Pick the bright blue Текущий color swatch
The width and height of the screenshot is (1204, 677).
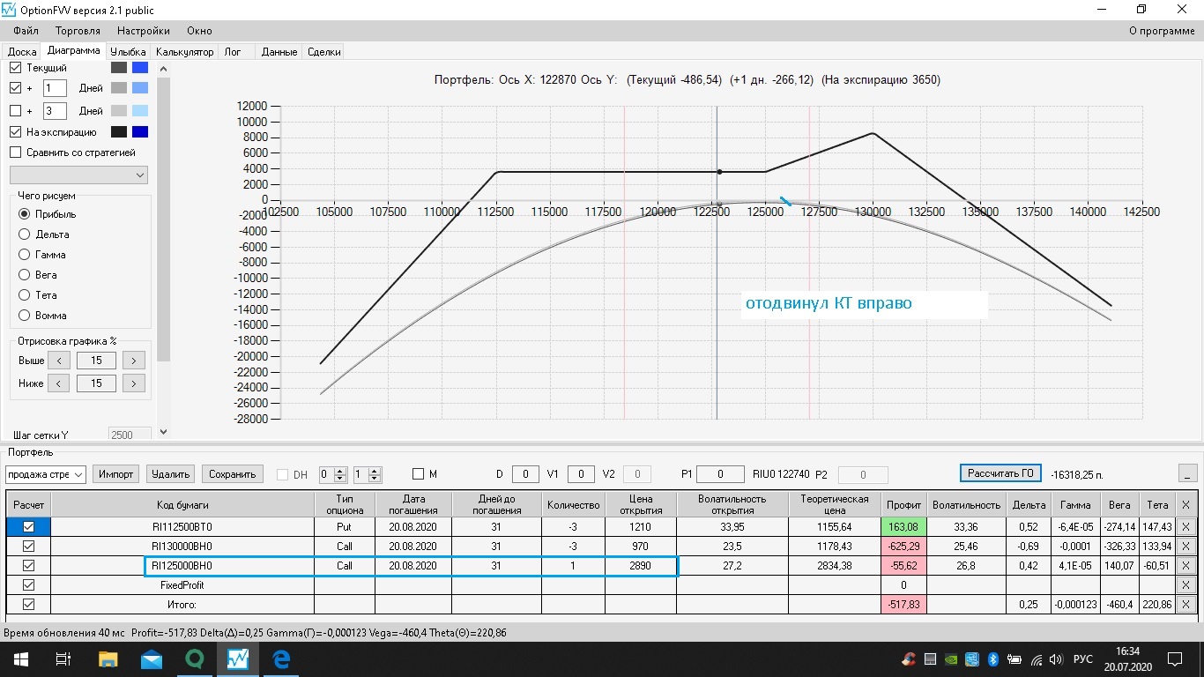point(139,68)
